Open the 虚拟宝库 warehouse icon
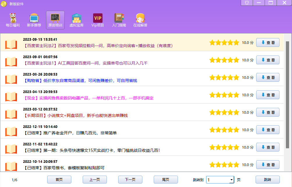The image size is (292, 187). coord(76,18)
